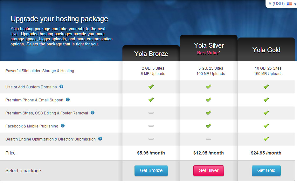The image size is (297, 185).
Task: Select the Yola Bronze column header
Action: 151,53
